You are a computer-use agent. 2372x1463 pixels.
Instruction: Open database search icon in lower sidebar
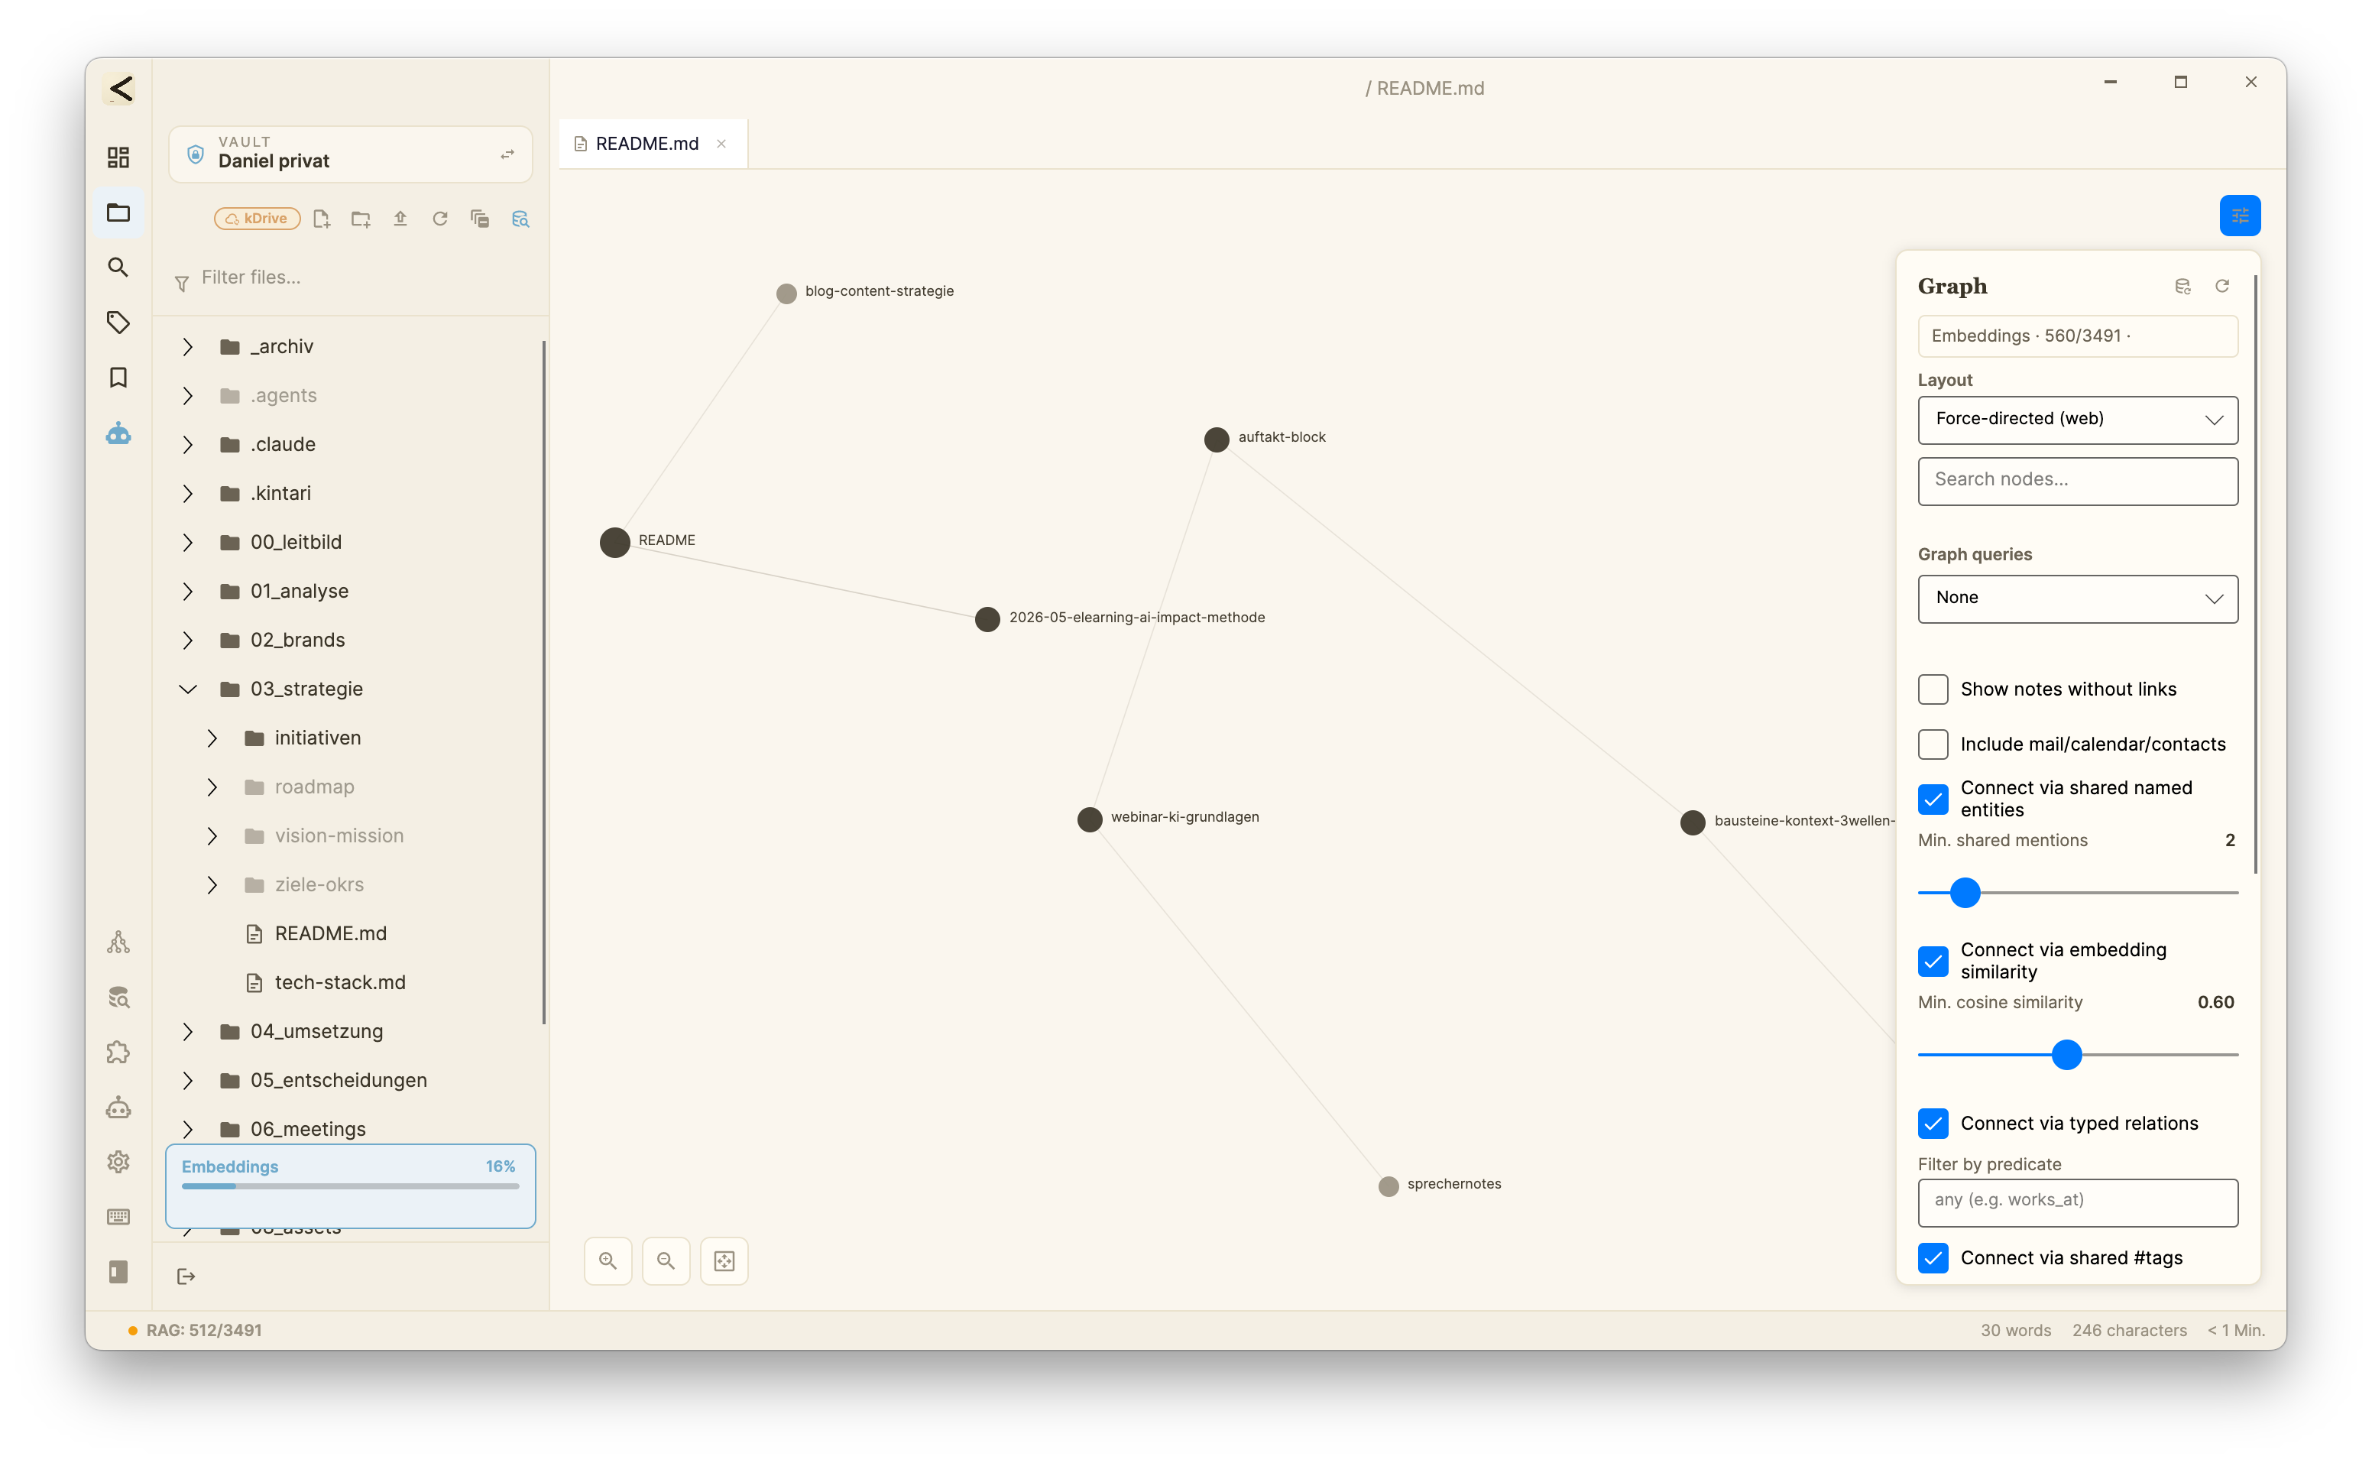tap(118, 997)
